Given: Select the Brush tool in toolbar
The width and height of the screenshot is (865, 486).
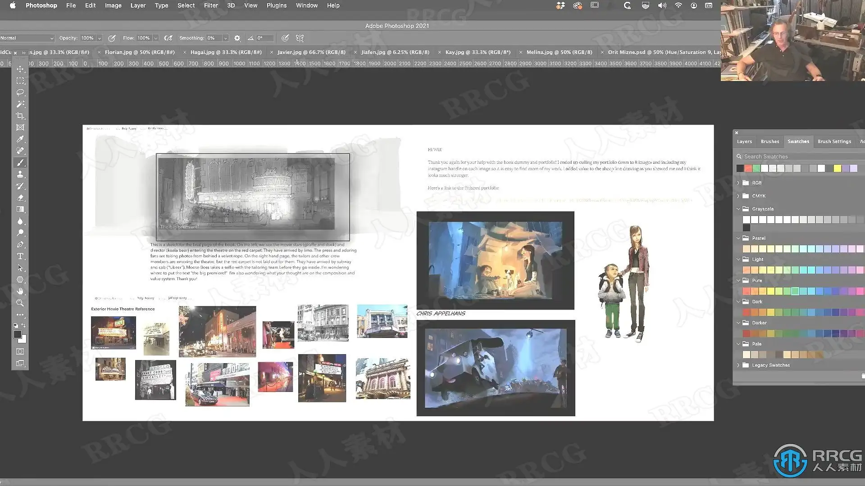Looking at the screenshot, I should 20,163.
